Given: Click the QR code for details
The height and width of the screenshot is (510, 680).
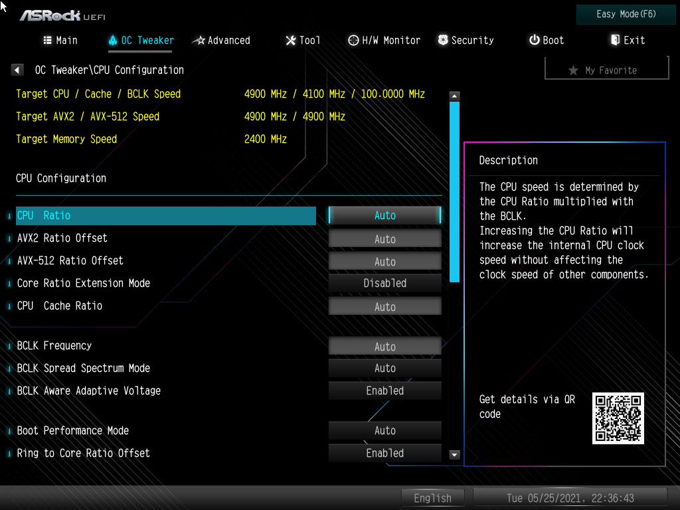Looking at the screenshot, I should (x=618, y=418).
